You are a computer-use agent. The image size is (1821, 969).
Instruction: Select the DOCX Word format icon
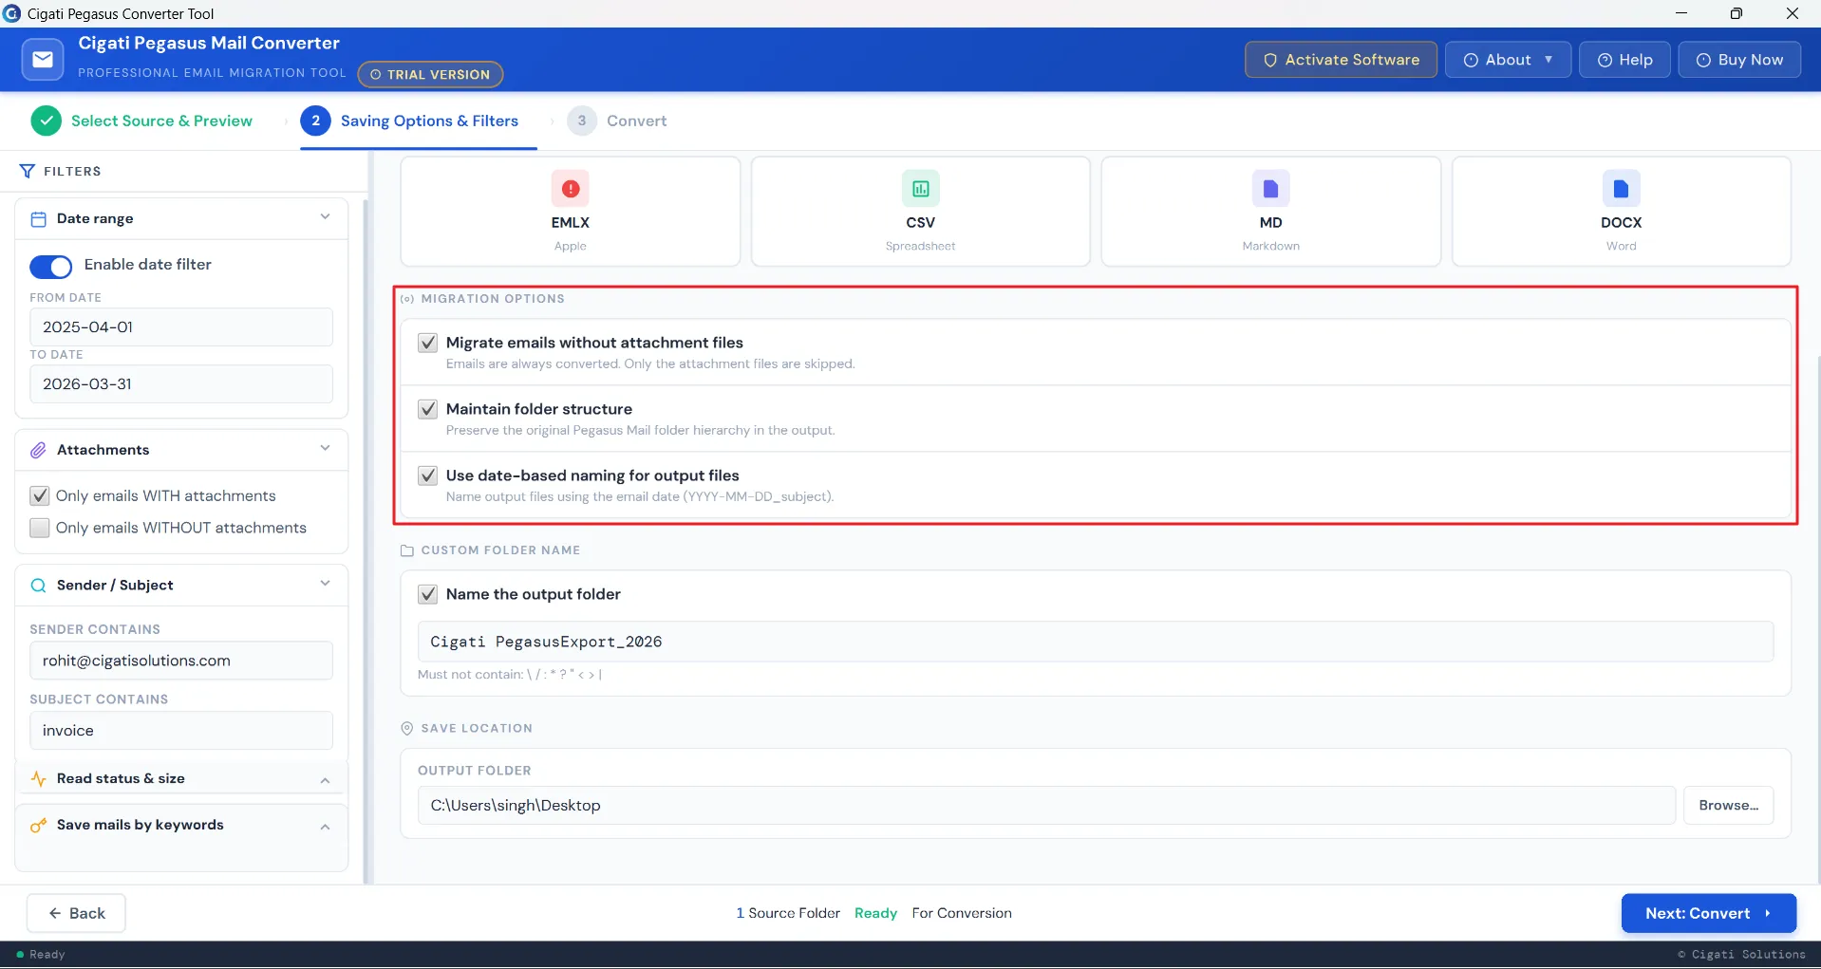(1621, 189)
